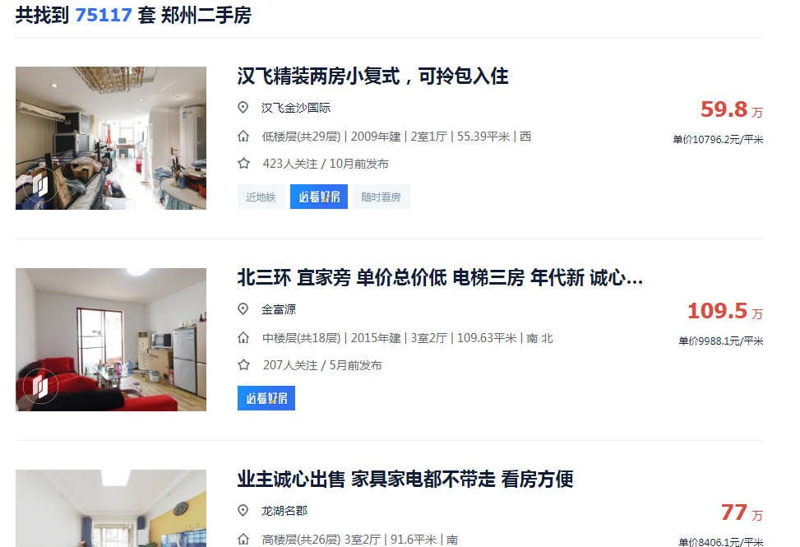Click the location pin icon beside 汉飞金沙国际
This screenshot has height=547, width=800.
coord(243,107)
